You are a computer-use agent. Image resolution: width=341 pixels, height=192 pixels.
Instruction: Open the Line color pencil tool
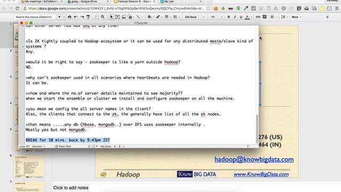(158, 17)
